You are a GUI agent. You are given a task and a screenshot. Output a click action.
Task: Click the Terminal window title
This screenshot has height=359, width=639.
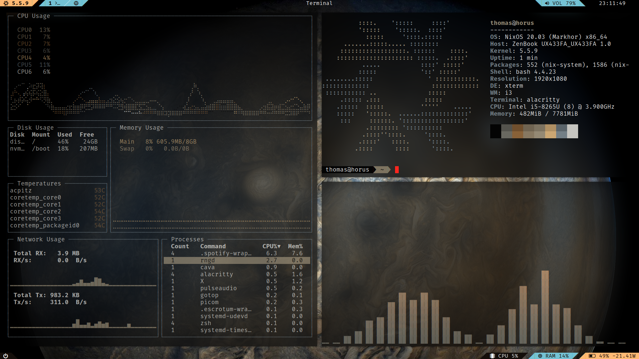pyautogui.click(x=319, y=3)
